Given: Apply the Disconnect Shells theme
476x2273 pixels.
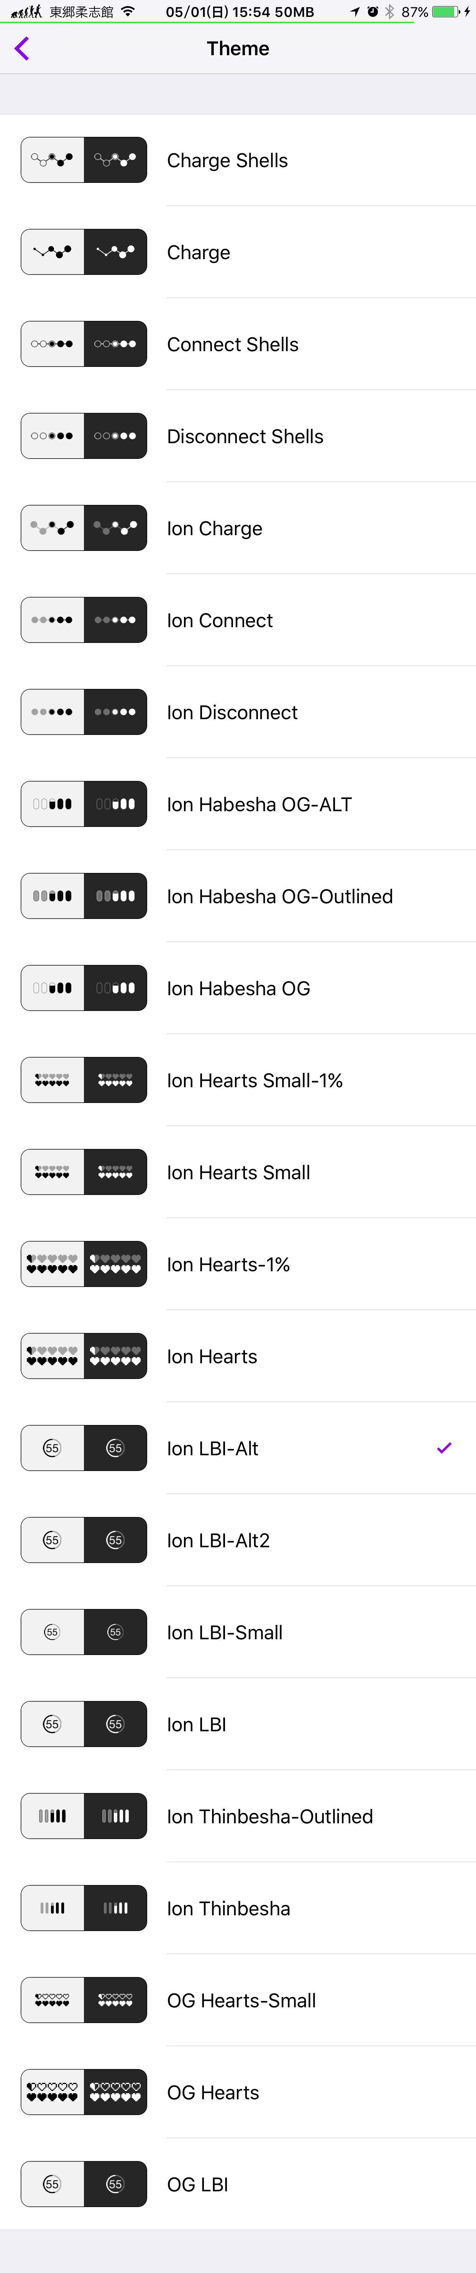Looking at the screenshot, I should click(245, 436).
